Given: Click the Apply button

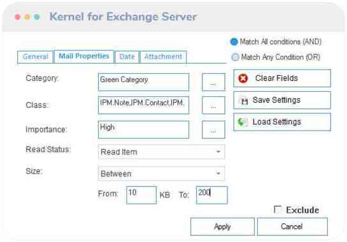Looking at the screenshot, I should pos(222,227).
